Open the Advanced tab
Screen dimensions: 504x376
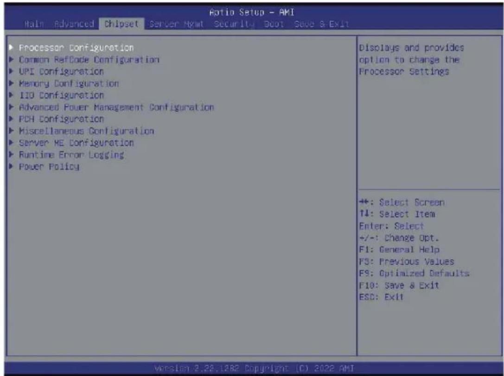coord(74,24)
